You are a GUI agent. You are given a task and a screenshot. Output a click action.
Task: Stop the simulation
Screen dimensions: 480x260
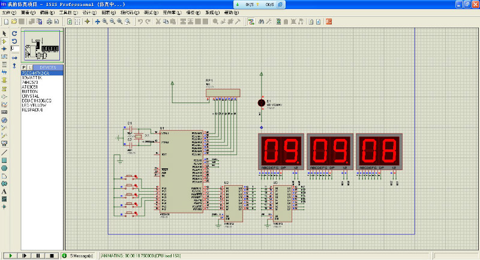52,255
